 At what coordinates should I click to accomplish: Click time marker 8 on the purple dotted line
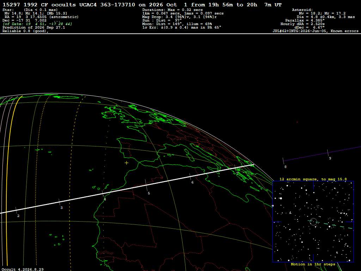coord(286,167)
